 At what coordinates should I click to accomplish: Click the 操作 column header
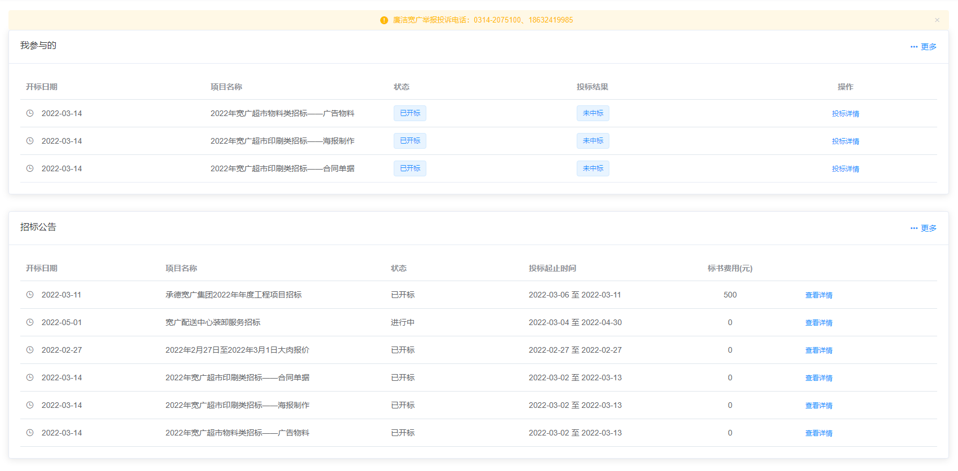click(845, 87)
